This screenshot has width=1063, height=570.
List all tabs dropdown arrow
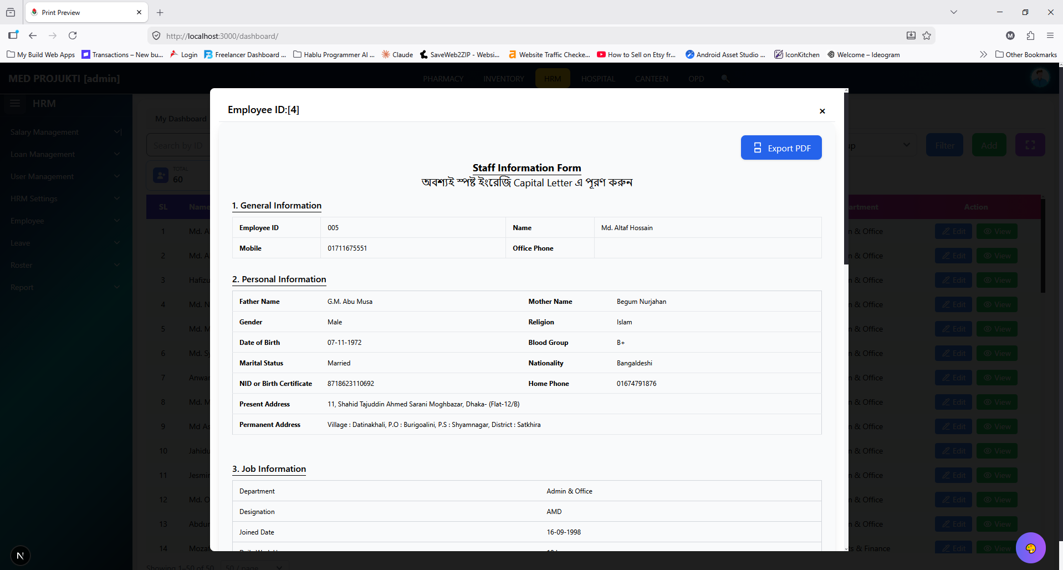coord(954,12)
